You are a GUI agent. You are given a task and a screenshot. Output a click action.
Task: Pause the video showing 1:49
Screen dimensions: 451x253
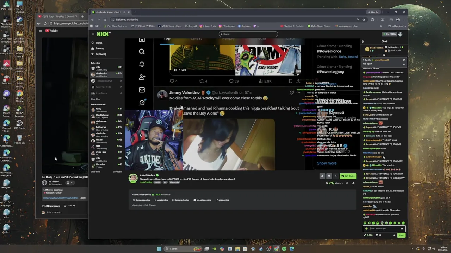(175, 70)
